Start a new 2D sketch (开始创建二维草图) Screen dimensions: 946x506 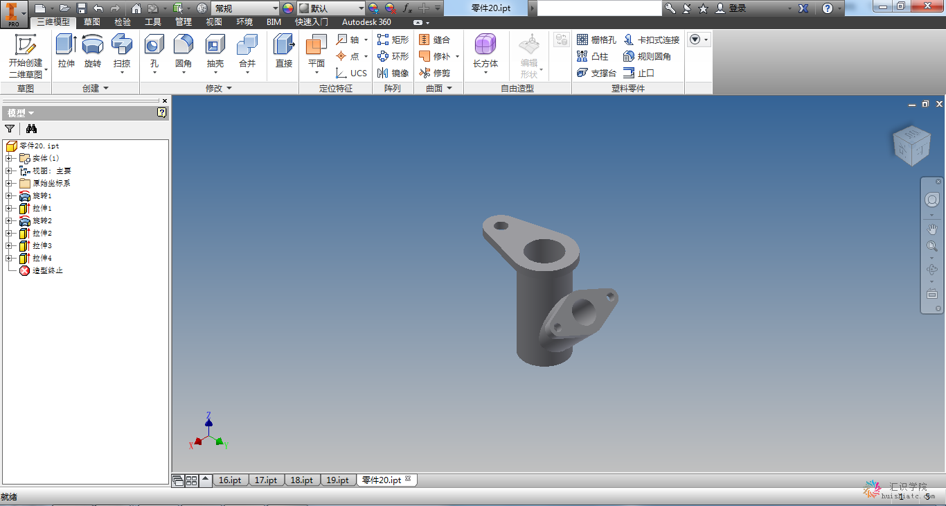click(x=26, y=55)
